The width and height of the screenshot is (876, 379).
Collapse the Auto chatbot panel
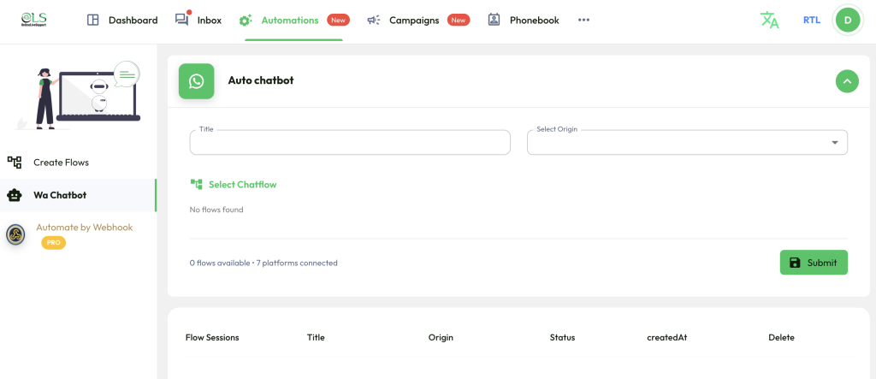pyautogui.click(x=847, y=81)
